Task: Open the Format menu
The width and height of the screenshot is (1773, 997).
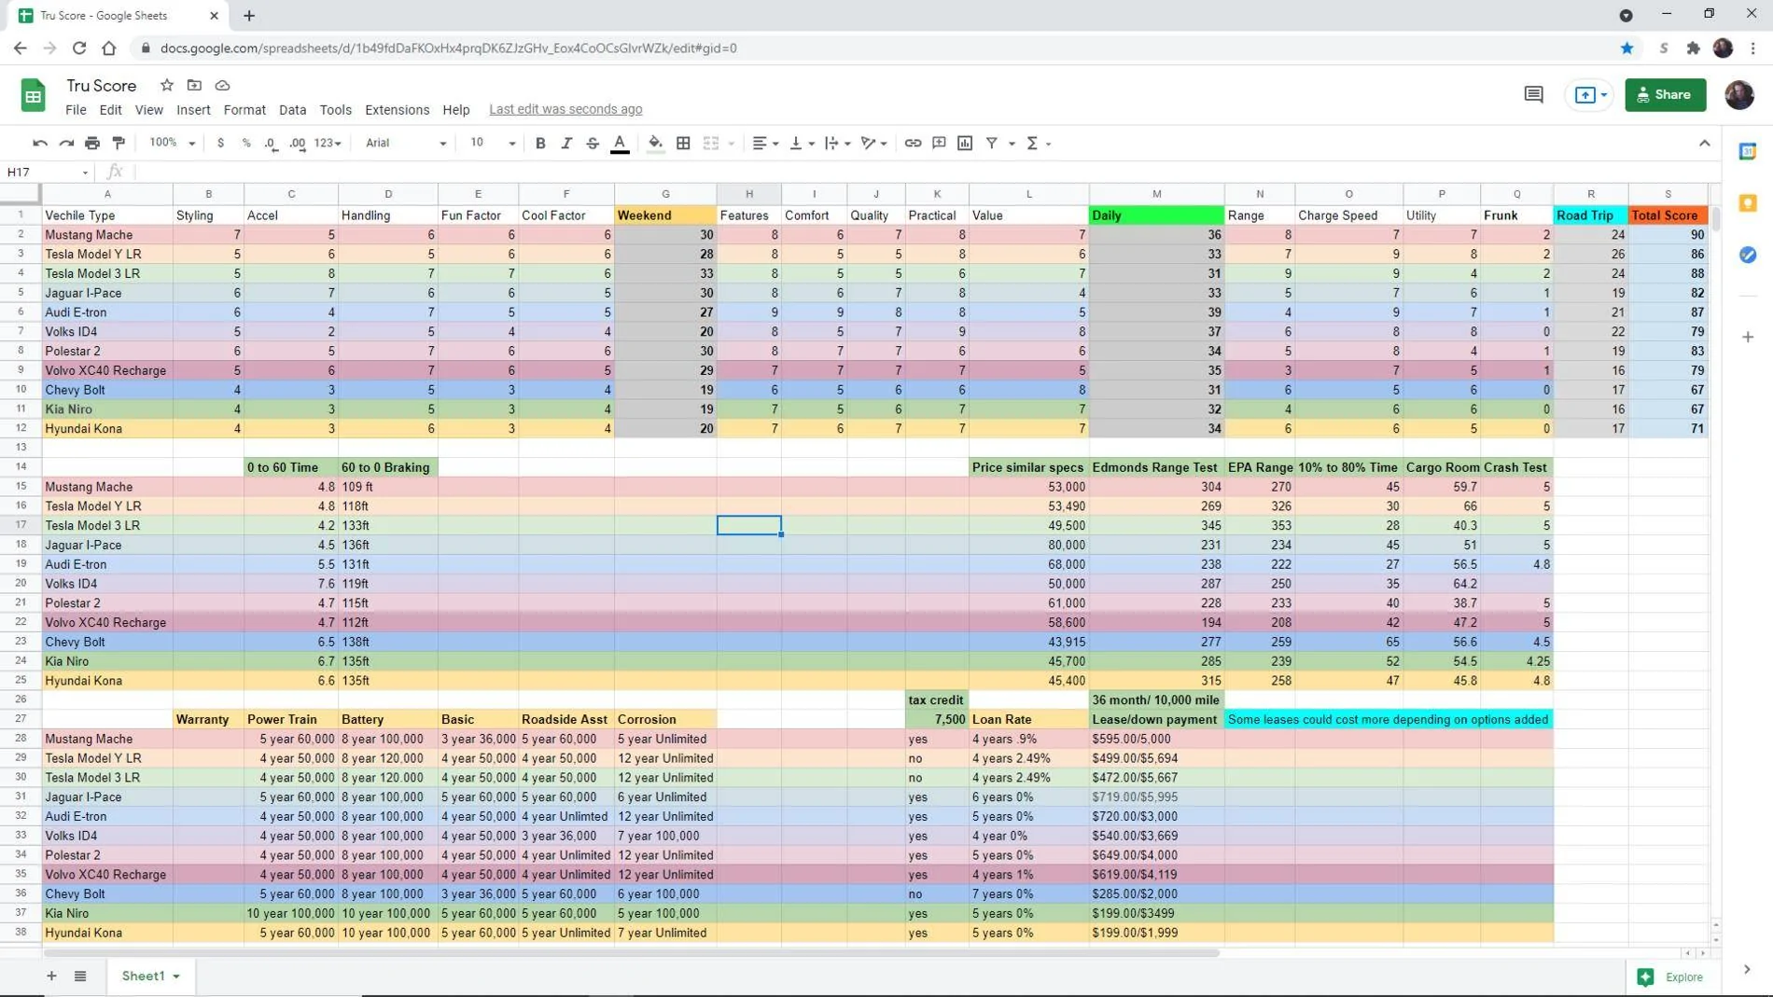Action: coord(244,109)
